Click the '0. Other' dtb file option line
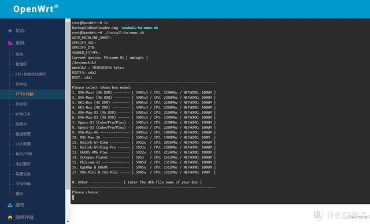Image resolution: width=370 pixels, height=224 pixels. tap(137, 182)
